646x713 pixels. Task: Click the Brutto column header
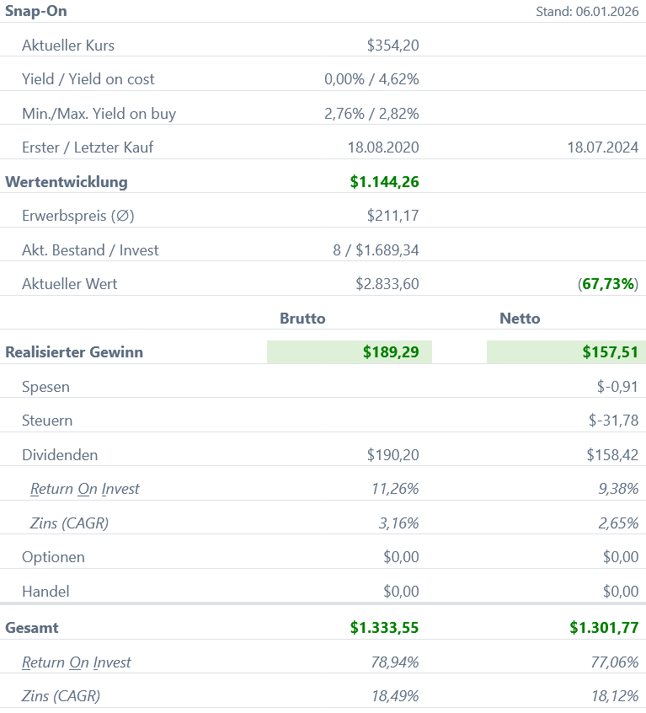click(302, 319)
